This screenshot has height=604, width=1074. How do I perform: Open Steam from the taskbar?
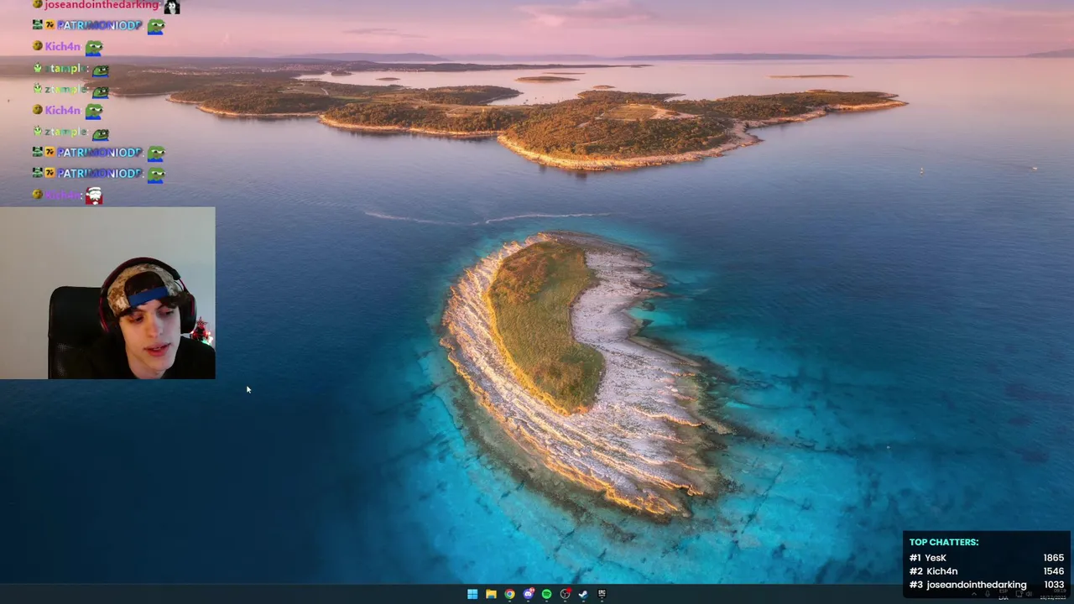(x=583, y=594)
